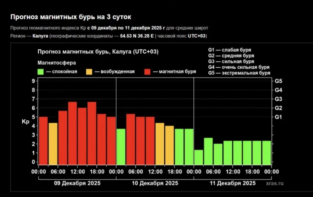Image resolution: width=313 pixels, height=197 pixels.
Task: Click the G3 mark on right axis
Action: 278,99
